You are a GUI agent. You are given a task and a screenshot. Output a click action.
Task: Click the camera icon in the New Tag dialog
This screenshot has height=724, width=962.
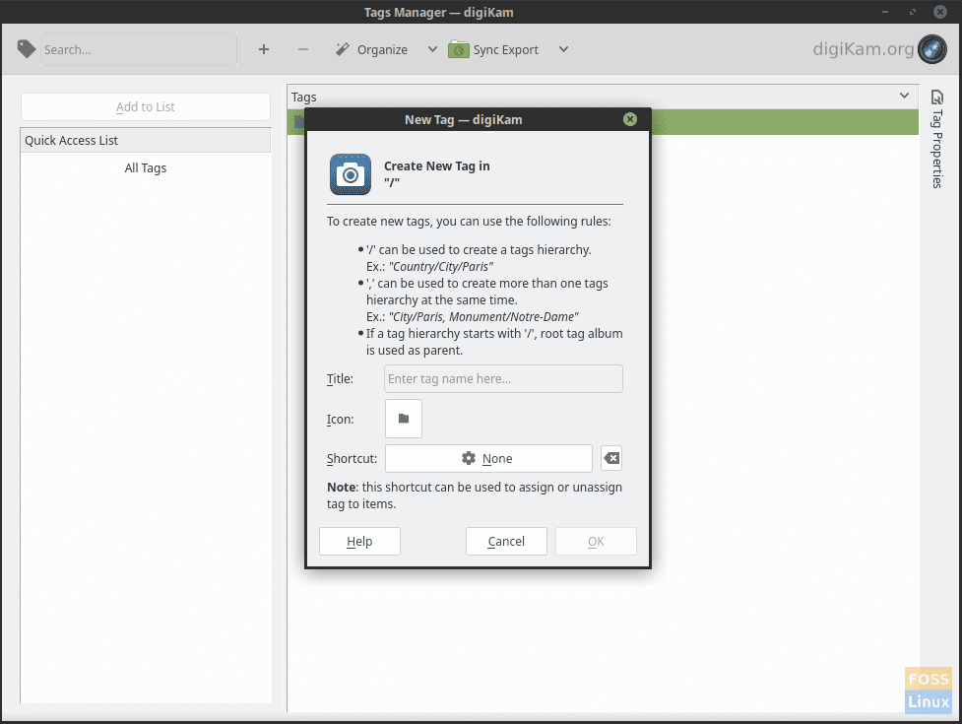(x=351, y=174)
